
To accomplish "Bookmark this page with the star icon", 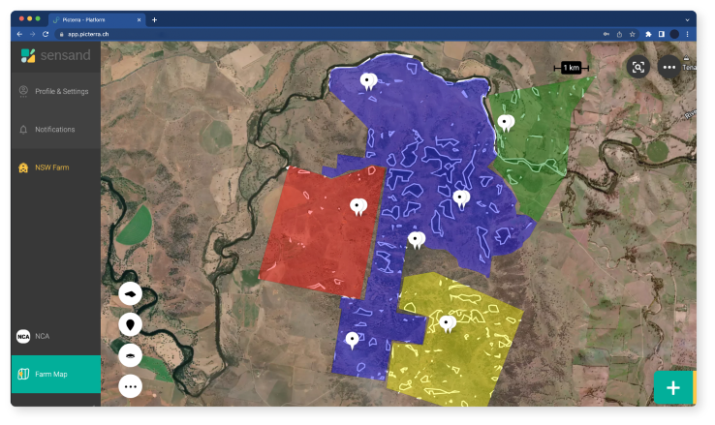I will coord(633,34).
